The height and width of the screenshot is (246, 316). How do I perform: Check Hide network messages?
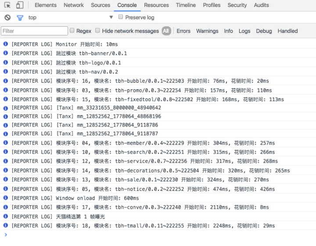pyautogui.click(x=98, y=31)
